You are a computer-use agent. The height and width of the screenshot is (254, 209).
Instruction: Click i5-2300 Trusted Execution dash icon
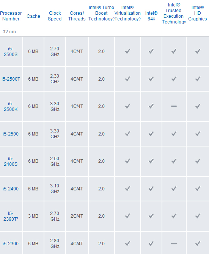[x=174, y=244]
